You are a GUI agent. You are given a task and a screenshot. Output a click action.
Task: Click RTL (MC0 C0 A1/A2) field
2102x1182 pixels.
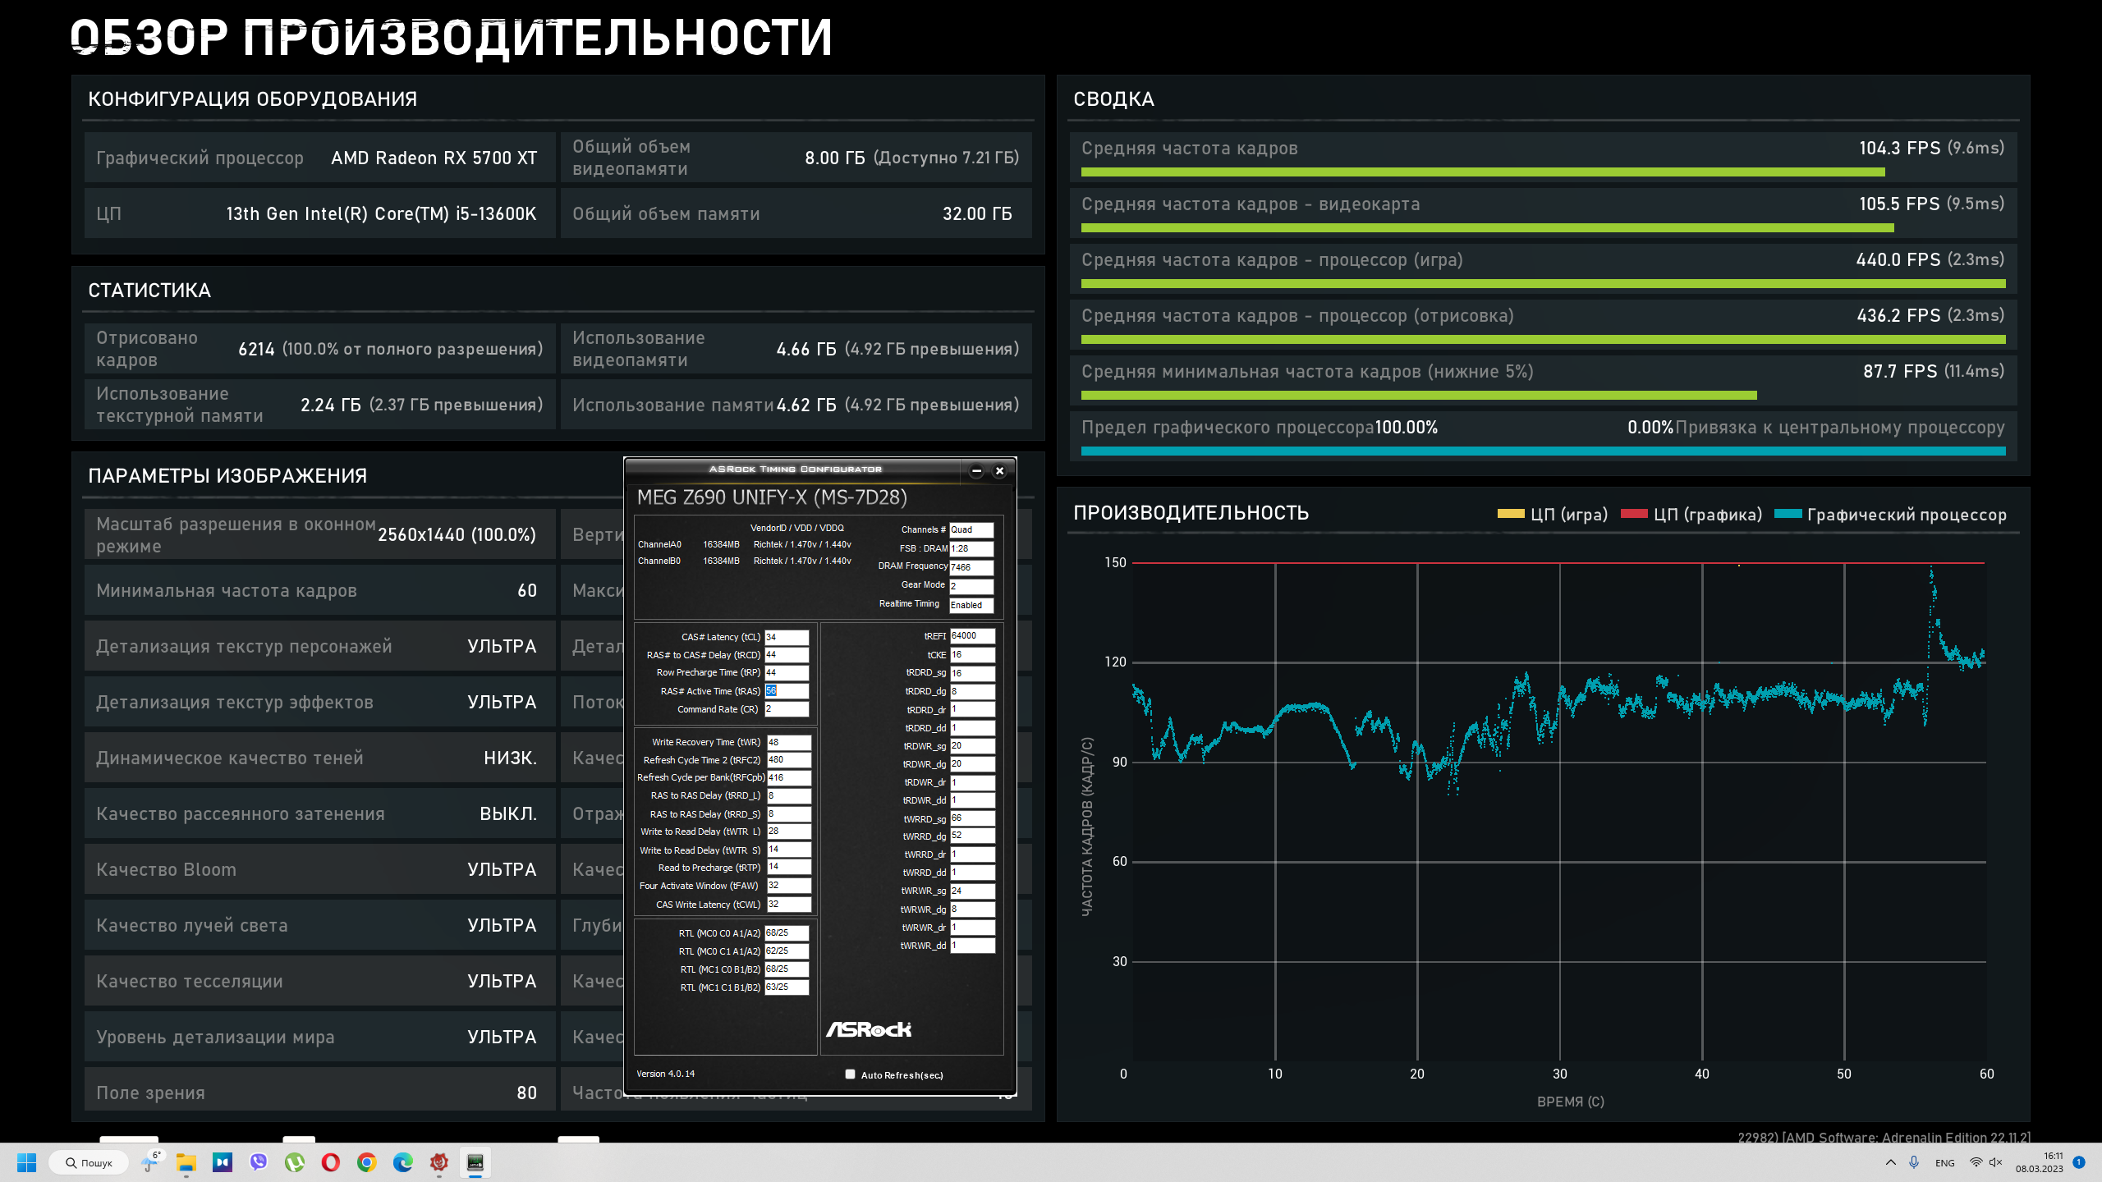[x=787, y=933]
